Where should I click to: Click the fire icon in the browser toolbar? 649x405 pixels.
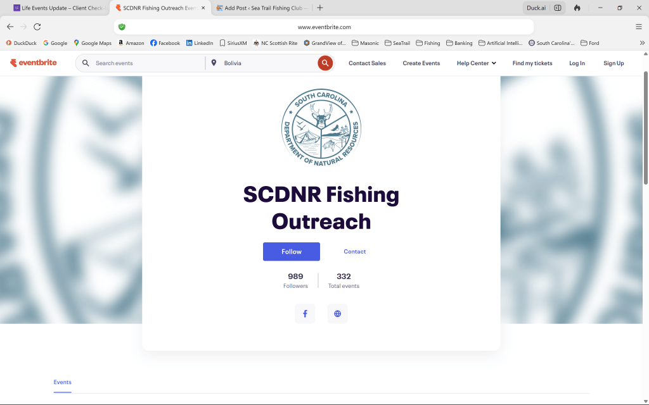(x=577, y=8)
